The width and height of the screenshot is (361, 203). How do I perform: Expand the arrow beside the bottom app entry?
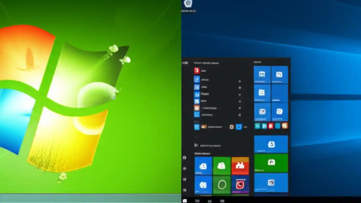240,115
